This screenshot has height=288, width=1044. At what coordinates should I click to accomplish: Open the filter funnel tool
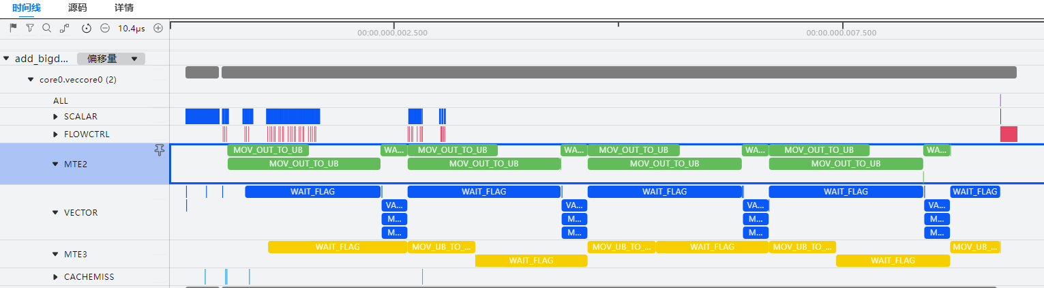coord(30,28)
